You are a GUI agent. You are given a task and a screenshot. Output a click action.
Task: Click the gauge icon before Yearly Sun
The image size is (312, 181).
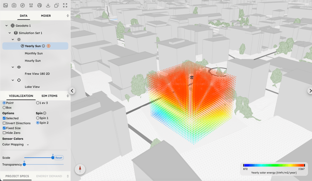[x=22, y=46]
